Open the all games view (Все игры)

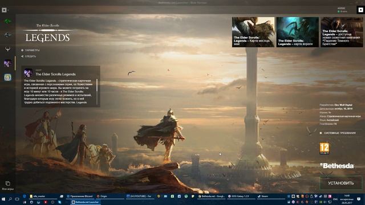(x=7, y=186)
